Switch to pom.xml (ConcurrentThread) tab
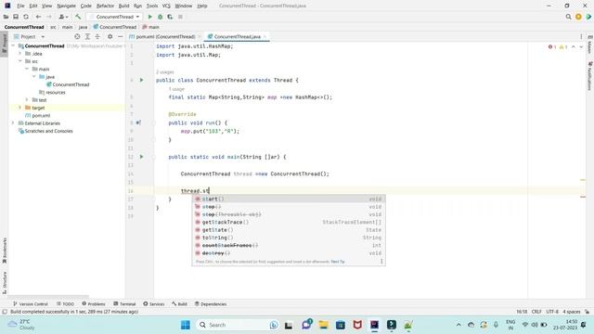Viewport: 594px width, 334px height. point(165,37)
